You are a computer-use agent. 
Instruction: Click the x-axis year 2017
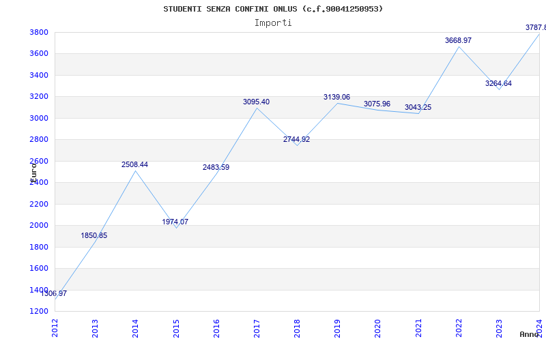[x=257, y=328]
